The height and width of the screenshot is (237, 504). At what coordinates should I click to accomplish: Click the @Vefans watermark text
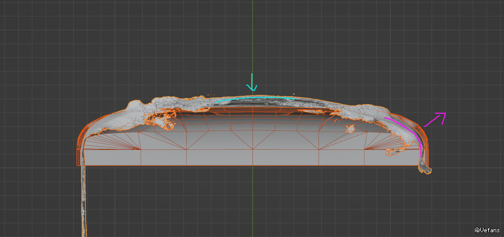coord(487,230)
